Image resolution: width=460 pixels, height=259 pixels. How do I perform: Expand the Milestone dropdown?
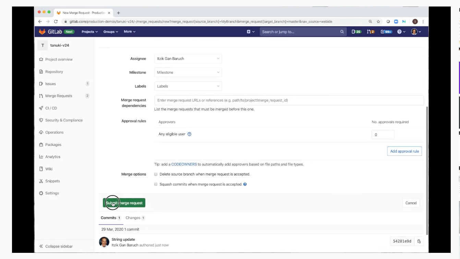pyautogui.click(x=188, y=73)
